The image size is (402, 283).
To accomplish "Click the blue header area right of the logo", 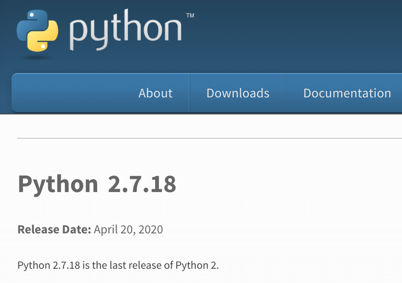I will (299, 32).
